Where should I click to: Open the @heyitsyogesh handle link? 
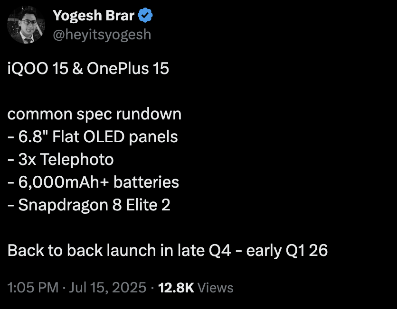[102, 35]
